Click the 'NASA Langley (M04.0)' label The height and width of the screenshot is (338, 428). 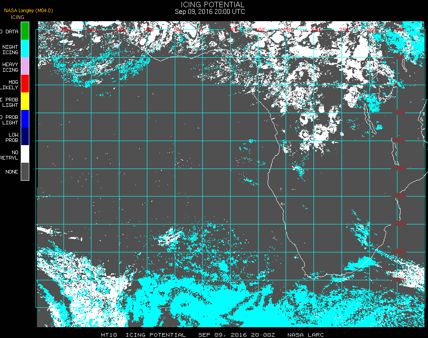[28, 10]
